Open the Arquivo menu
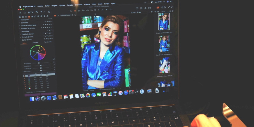 (x=40, y=6)
